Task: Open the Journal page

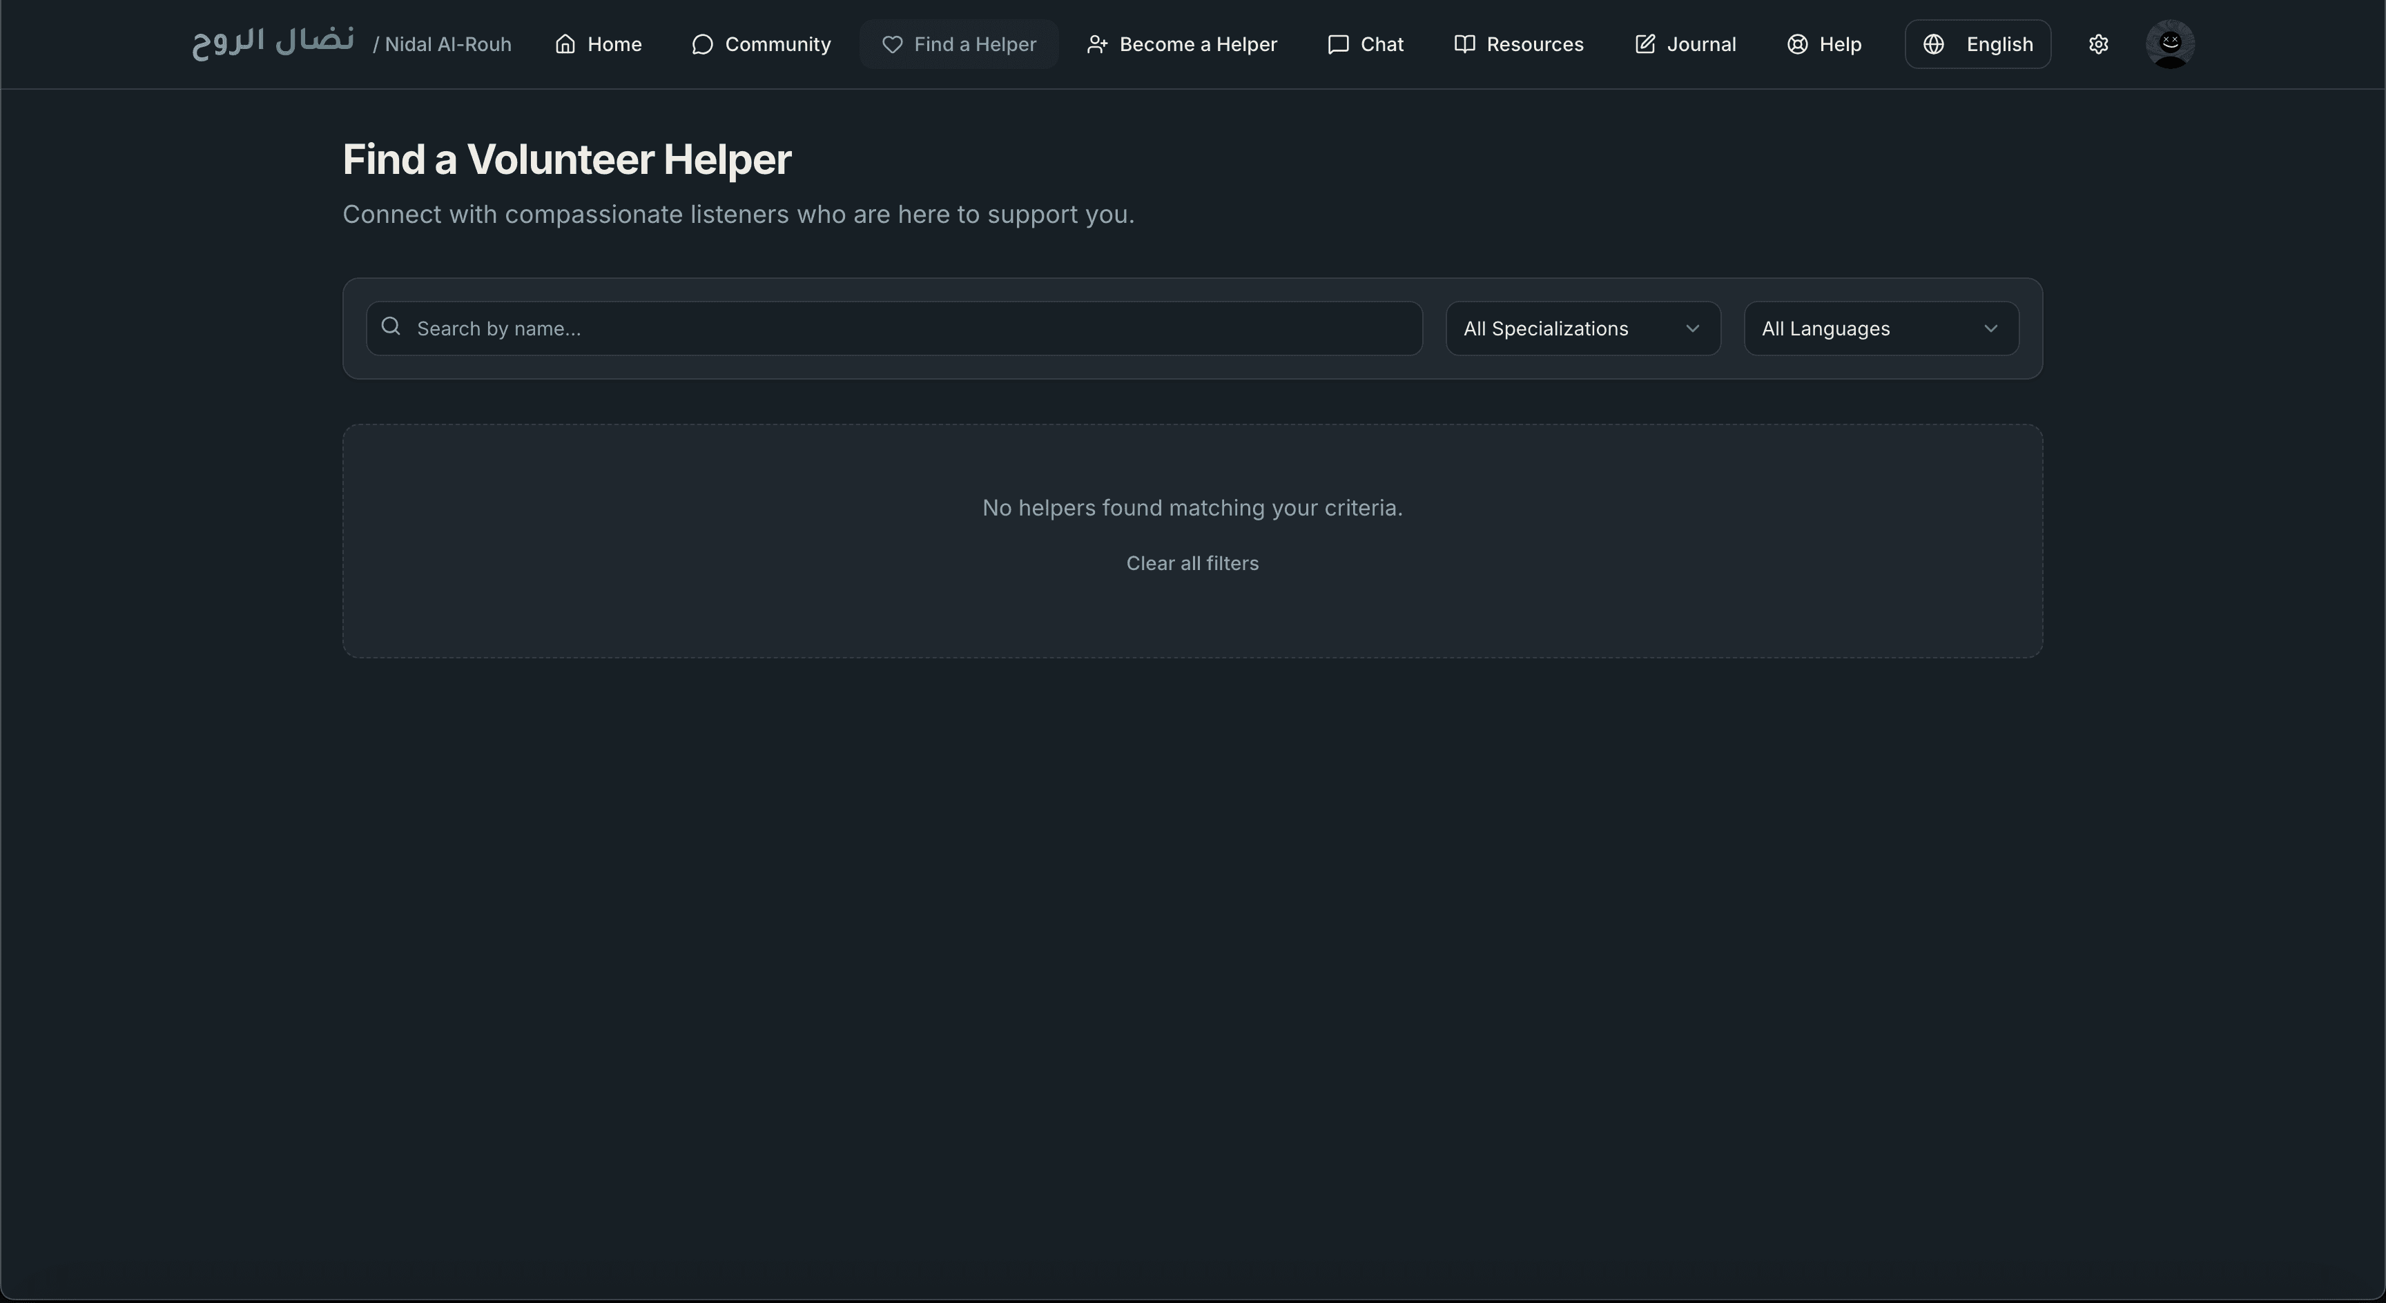Action: point(1686,44)
